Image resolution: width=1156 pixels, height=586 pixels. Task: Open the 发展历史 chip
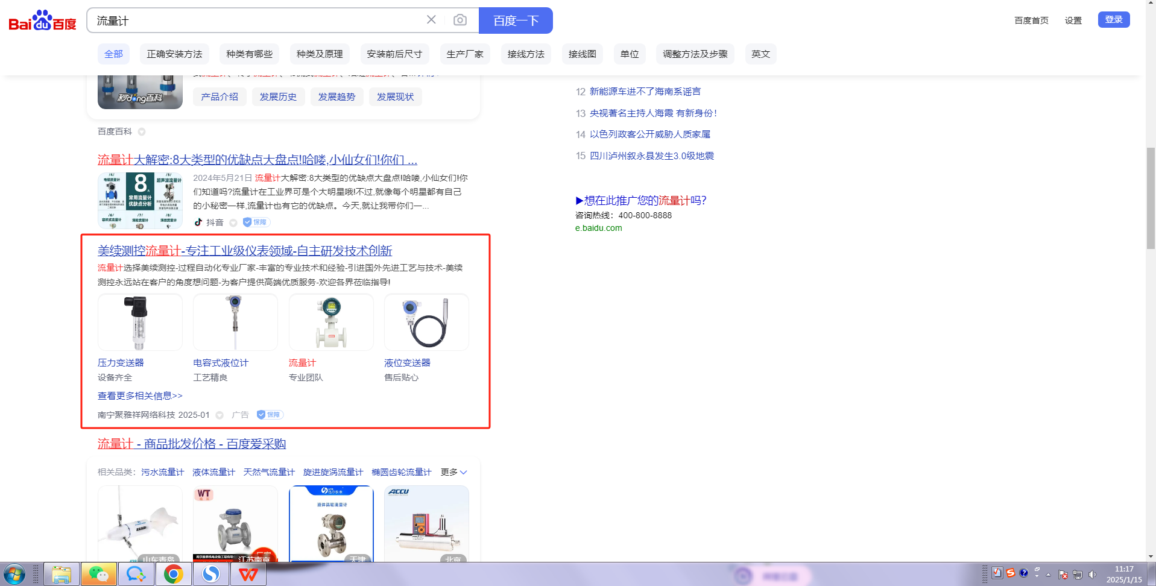tap(278, 96)
